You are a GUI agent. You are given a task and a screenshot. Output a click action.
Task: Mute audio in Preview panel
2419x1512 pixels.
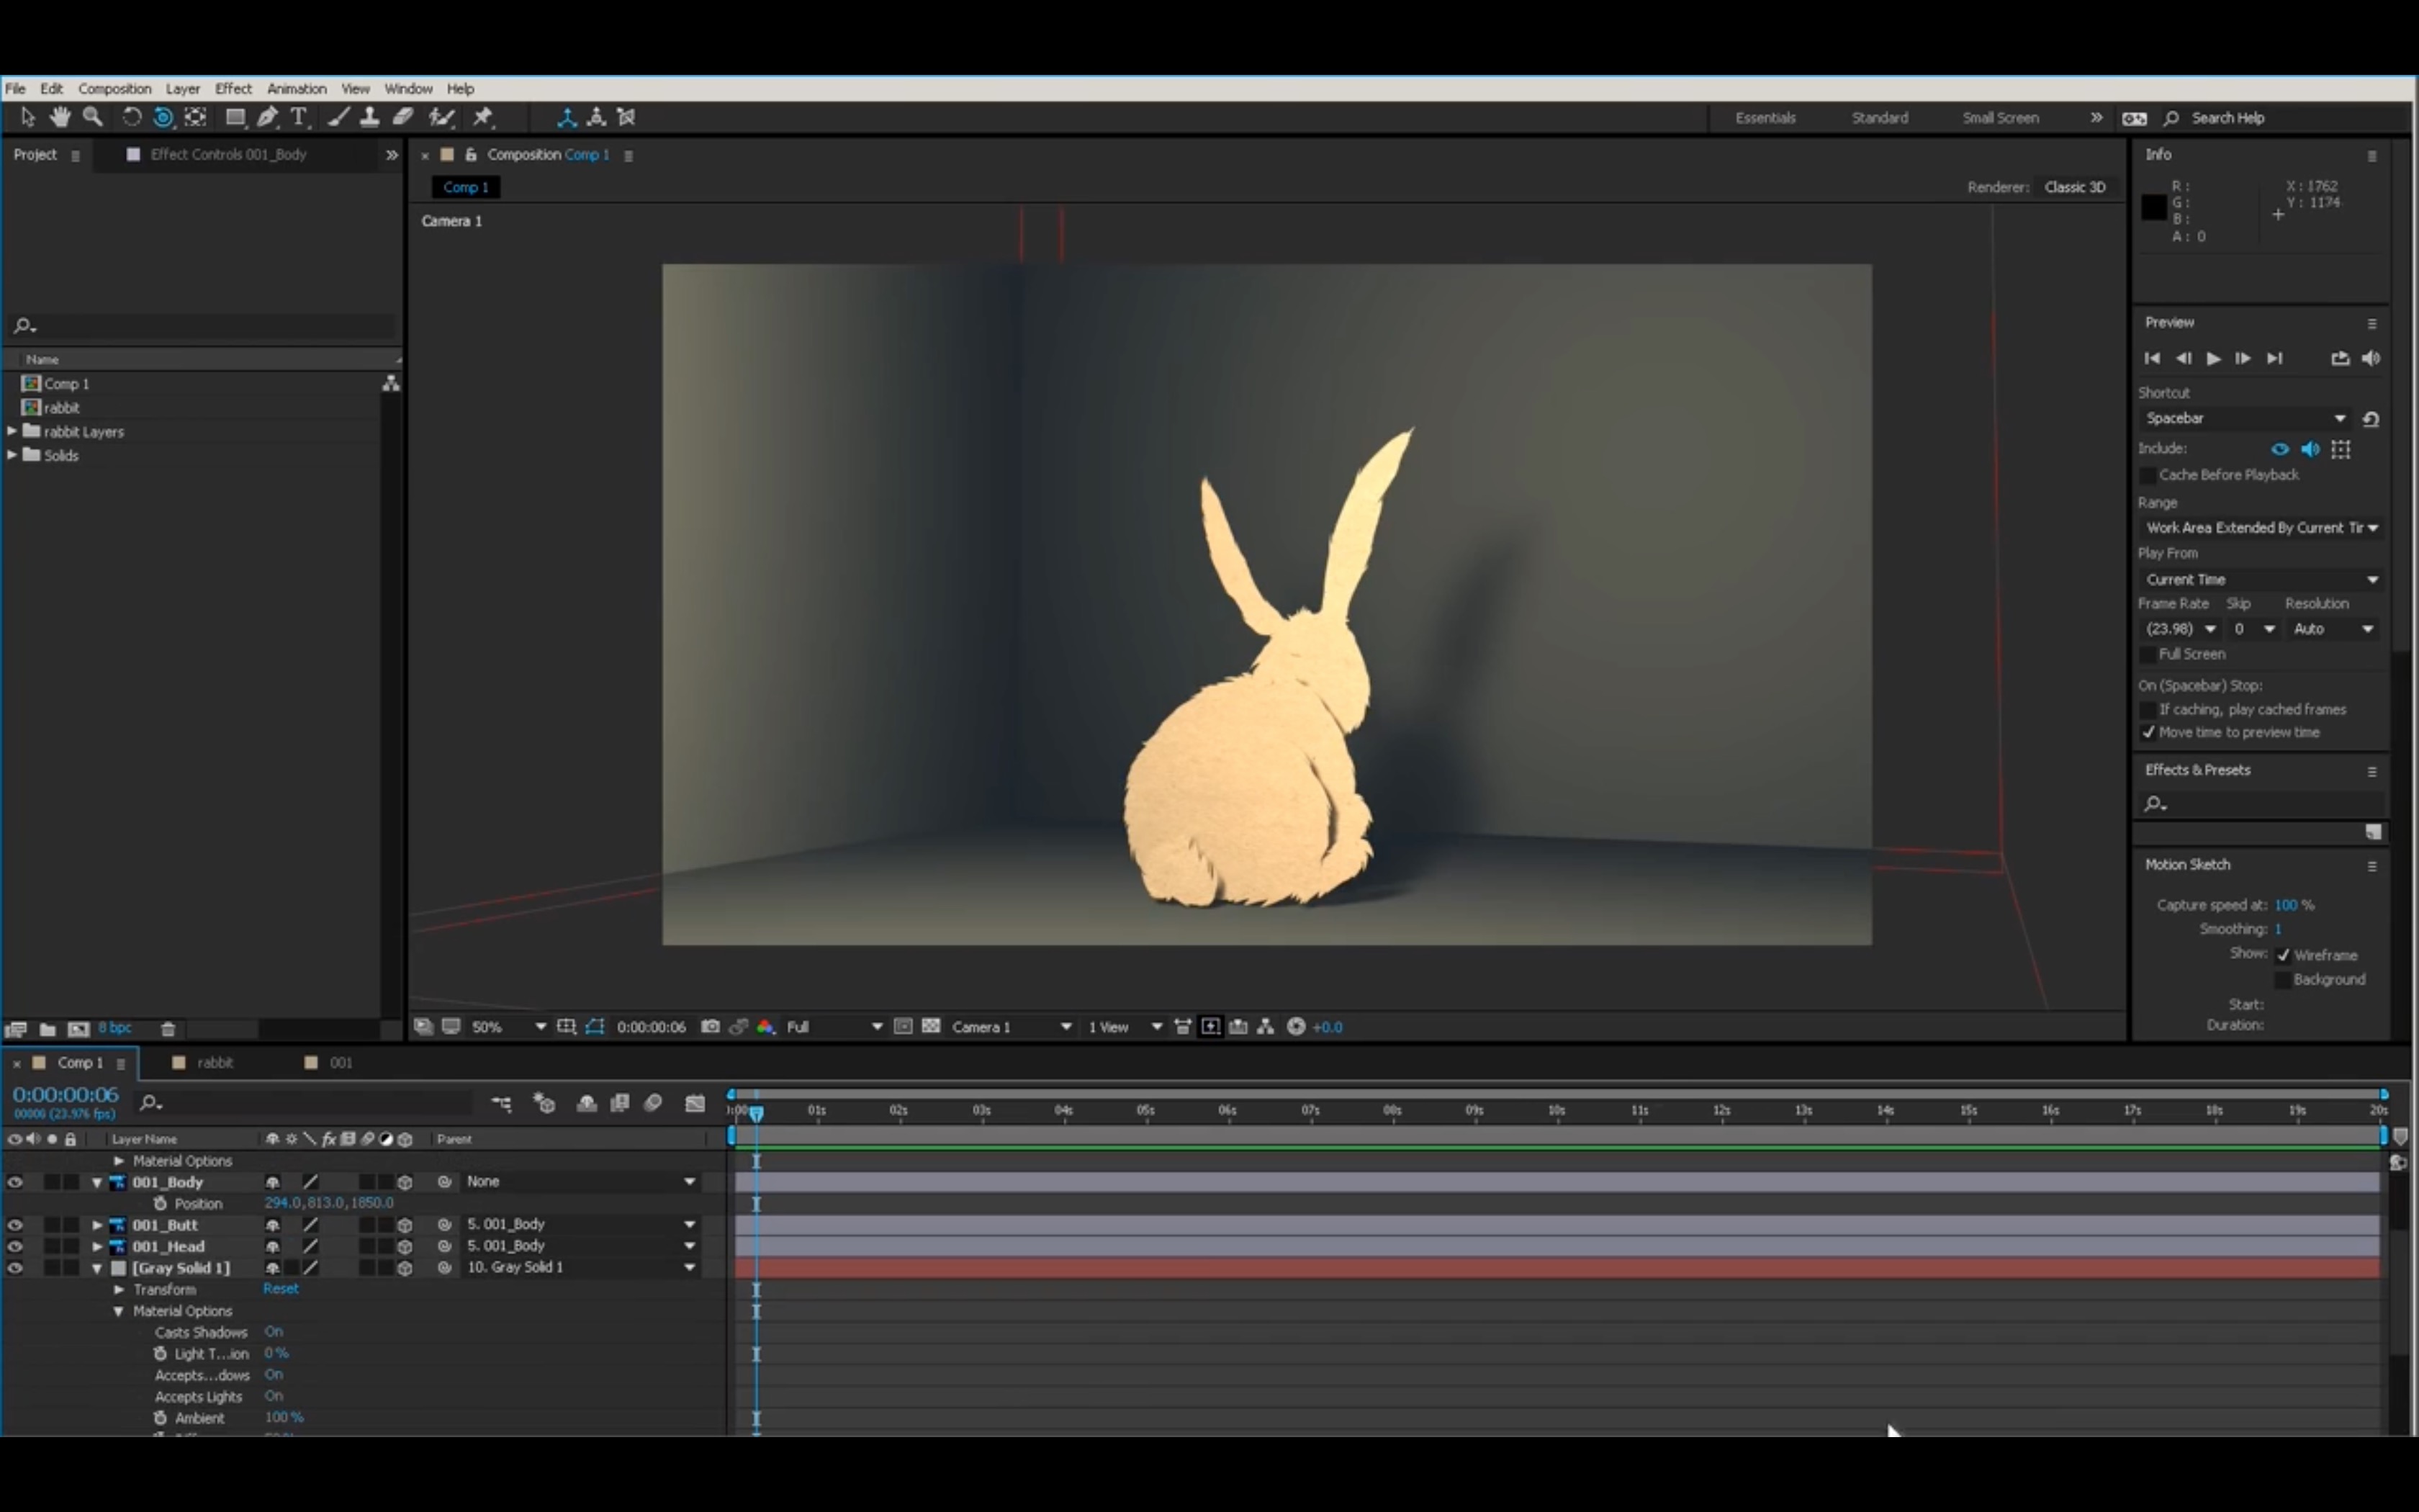pyautogui.click(x=2371, y=358)
